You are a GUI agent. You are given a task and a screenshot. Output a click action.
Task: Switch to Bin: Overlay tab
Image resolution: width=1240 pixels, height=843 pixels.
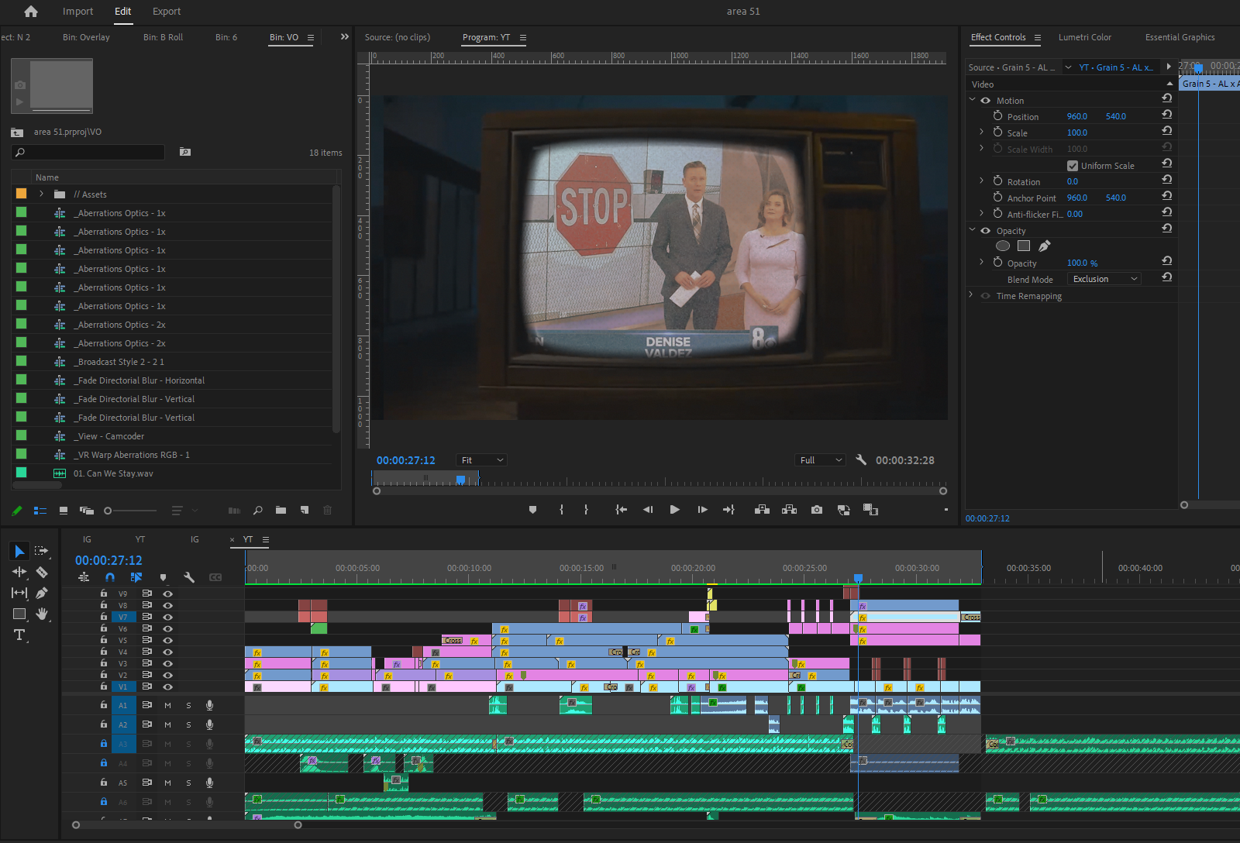(x=86, y=37)
